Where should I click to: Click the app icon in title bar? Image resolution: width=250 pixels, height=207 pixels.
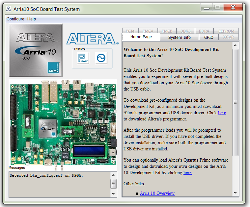(9, 9)
